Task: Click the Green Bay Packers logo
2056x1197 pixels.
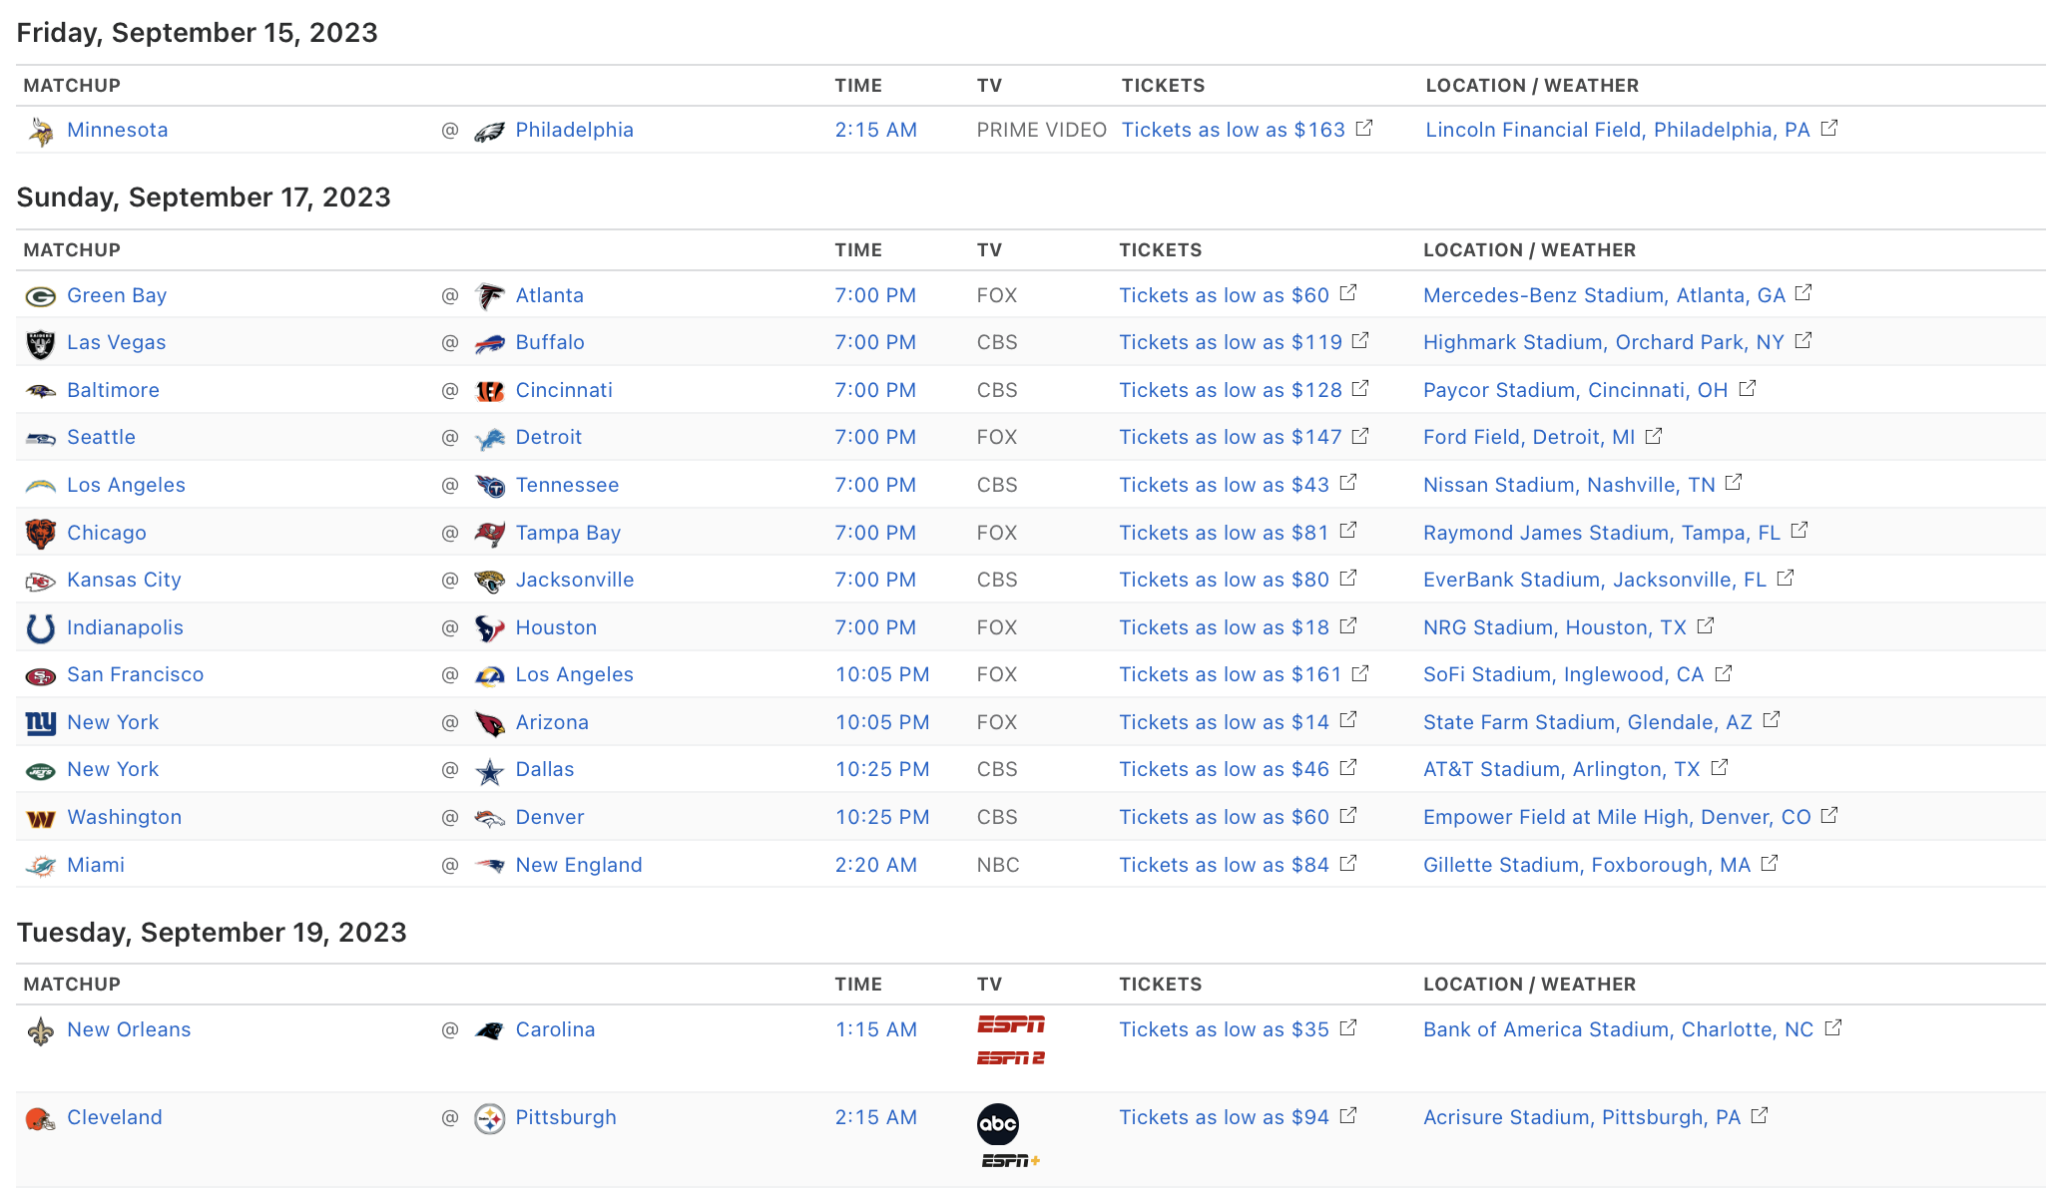Action: [41, 296]
